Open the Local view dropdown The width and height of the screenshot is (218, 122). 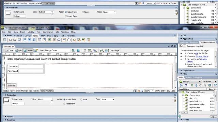tap(209, 81)
